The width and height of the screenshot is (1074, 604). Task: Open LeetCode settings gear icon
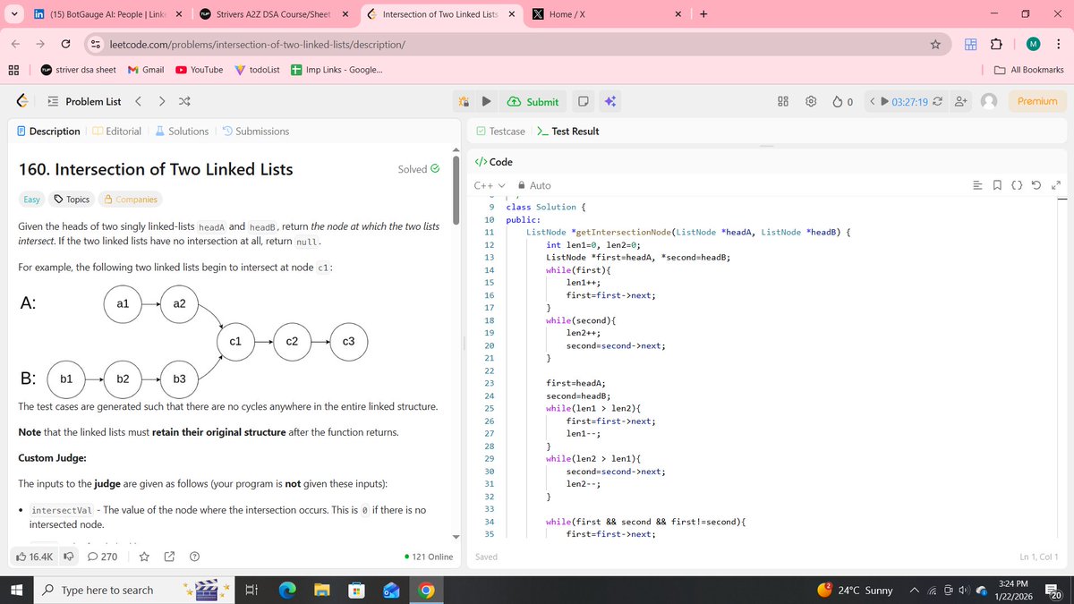click(811, 102)
